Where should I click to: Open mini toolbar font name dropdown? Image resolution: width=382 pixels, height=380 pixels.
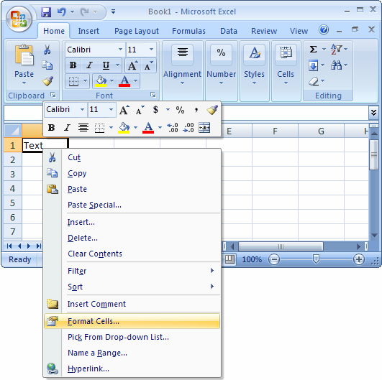coord(82,109)
